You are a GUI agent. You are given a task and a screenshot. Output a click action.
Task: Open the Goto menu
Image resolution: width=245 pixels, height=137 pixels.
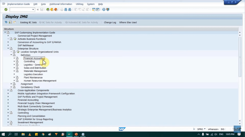tap(43, 4)
